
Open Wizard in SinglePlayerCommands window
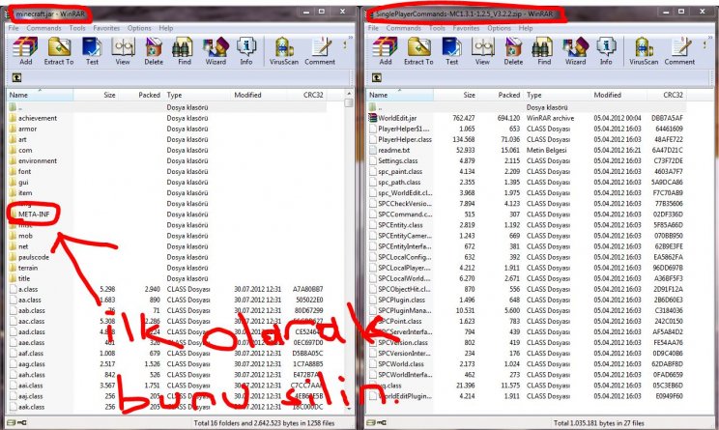tap(575, 51)
